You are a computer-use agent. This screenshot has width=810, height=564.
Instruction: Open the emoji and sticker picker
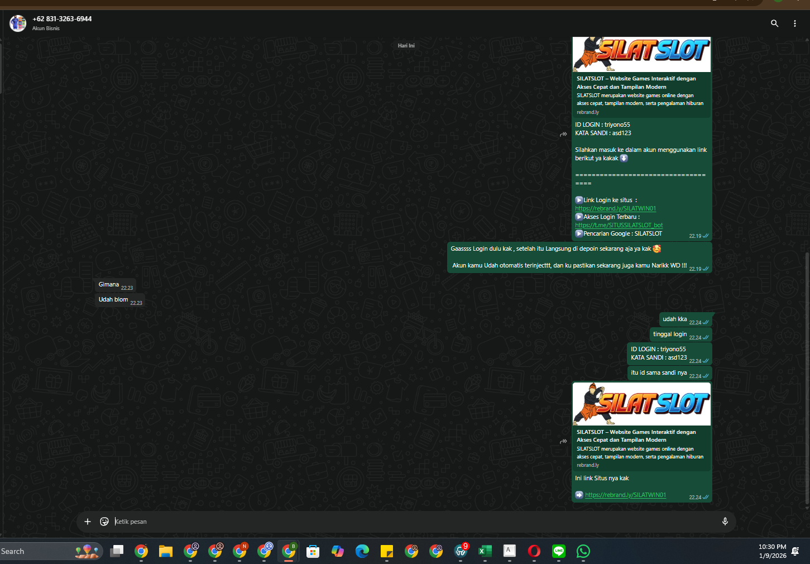[104, 522]
